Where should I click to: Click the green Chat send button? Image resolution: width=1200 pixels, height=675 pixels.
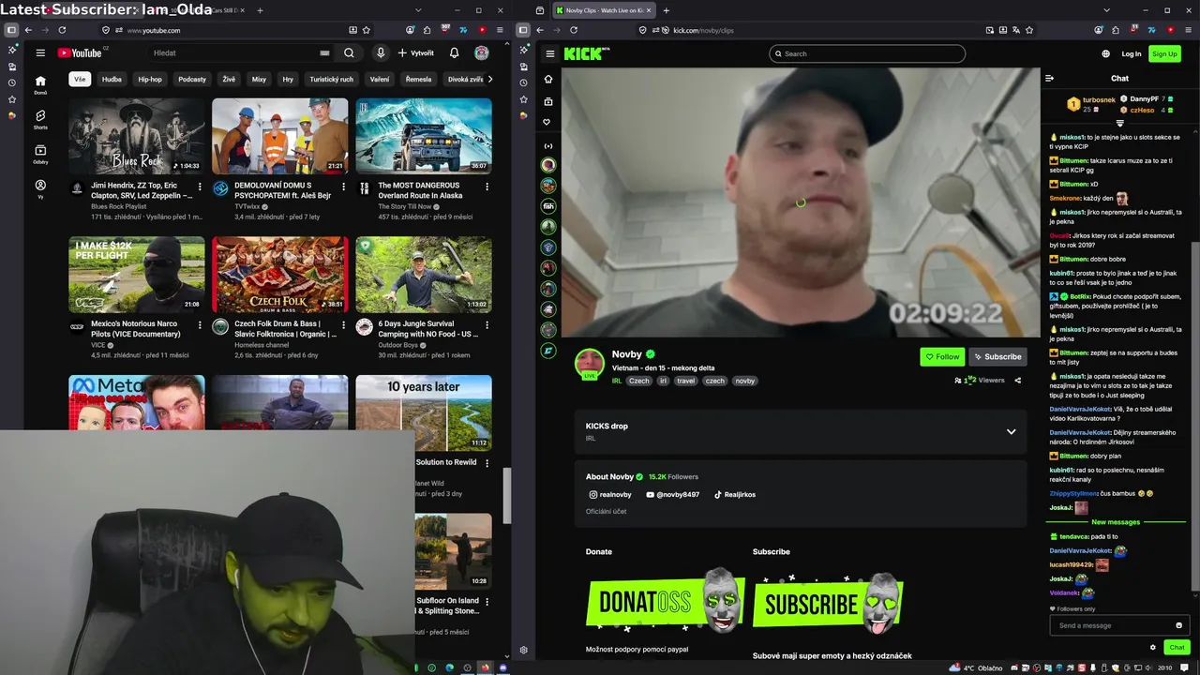(1177, 647)
